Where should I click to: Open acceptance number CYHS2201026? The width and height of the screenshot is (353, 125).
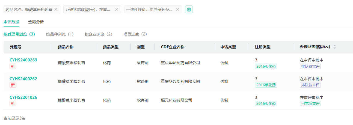[23, 97]
